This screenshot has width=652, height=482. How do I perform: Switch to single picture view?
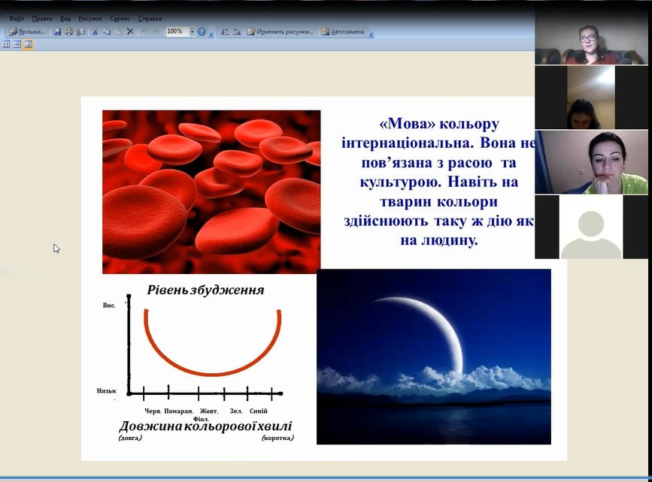(28, 44)
